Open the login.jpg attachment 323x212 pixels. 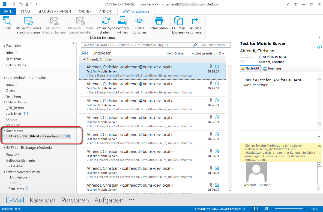pos(272,68)
